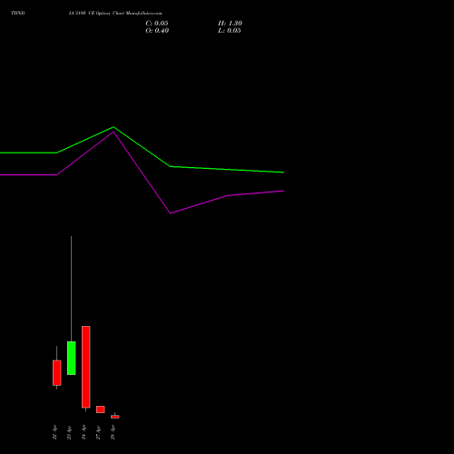The image size is (454, 454).
Task: Click the '23 Apr' date axis label
Action: 69,432
